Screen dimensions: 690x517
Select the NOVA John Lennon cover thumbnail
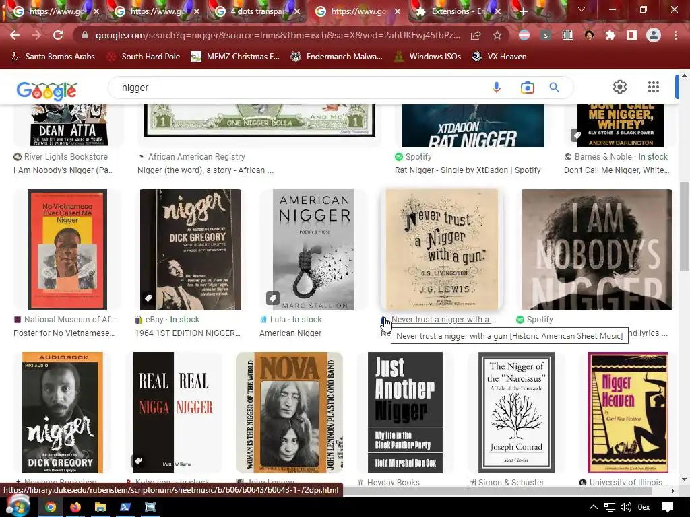(289, 413)
